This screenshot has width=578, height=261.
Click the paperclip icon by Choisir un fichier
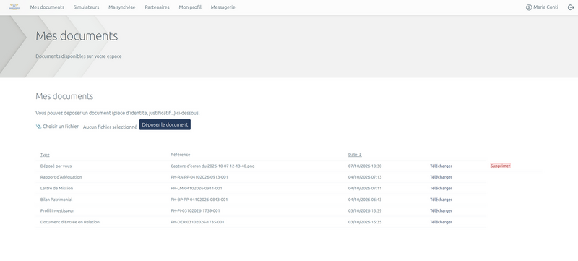pos(38,127)
